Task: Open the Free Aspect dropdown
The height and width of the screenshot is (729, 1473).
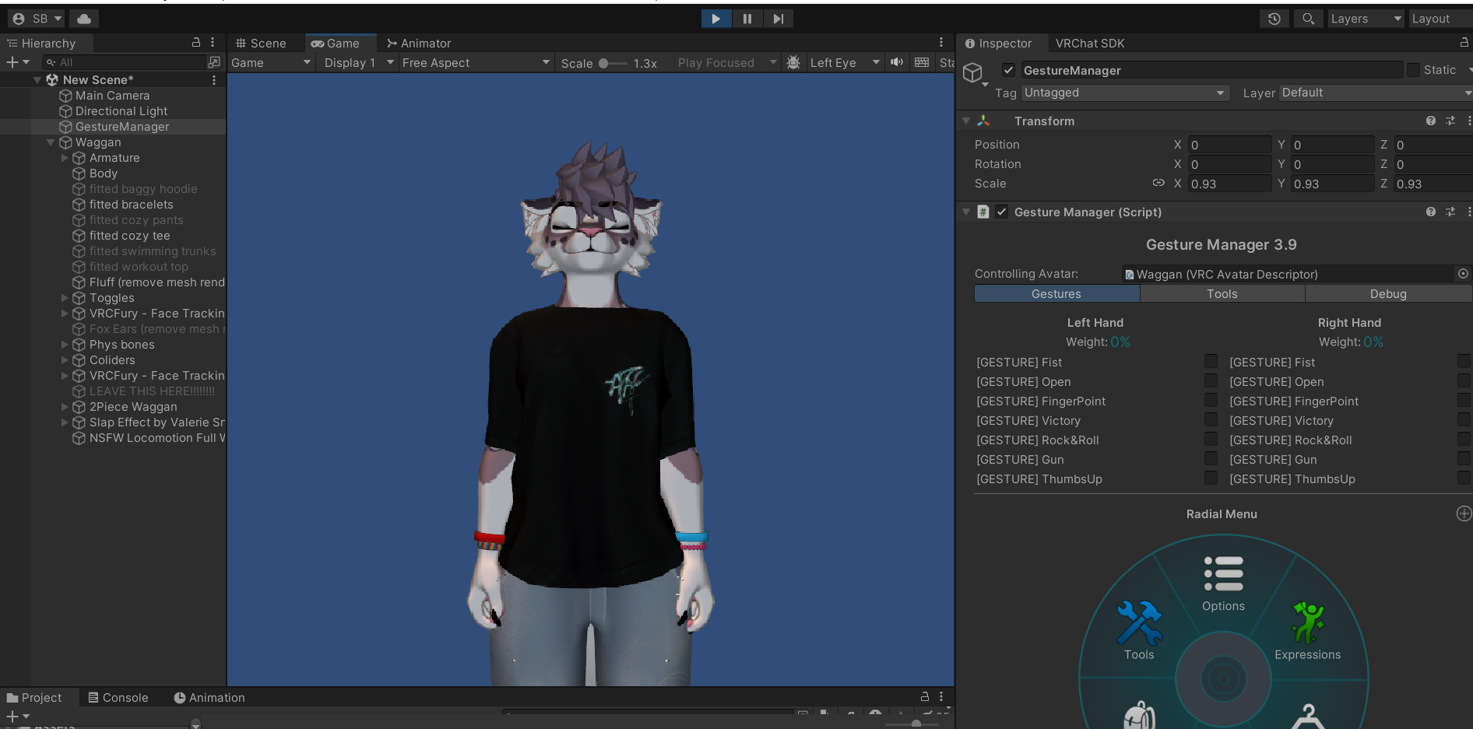Action: (x=475, y=63)
